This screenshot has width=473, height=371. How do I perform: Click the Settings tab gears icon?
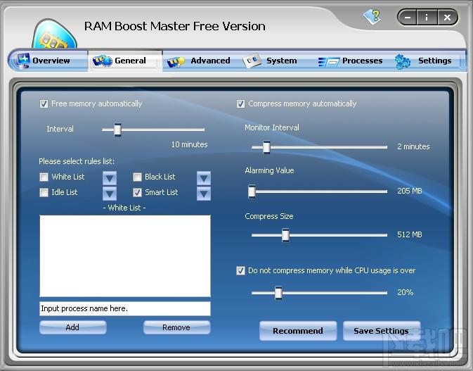click(x=403, y=61)
